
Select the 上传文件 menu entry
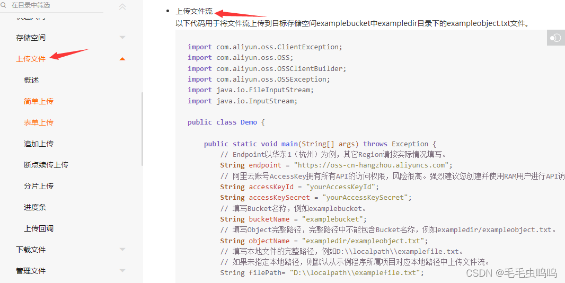point(31,59)
